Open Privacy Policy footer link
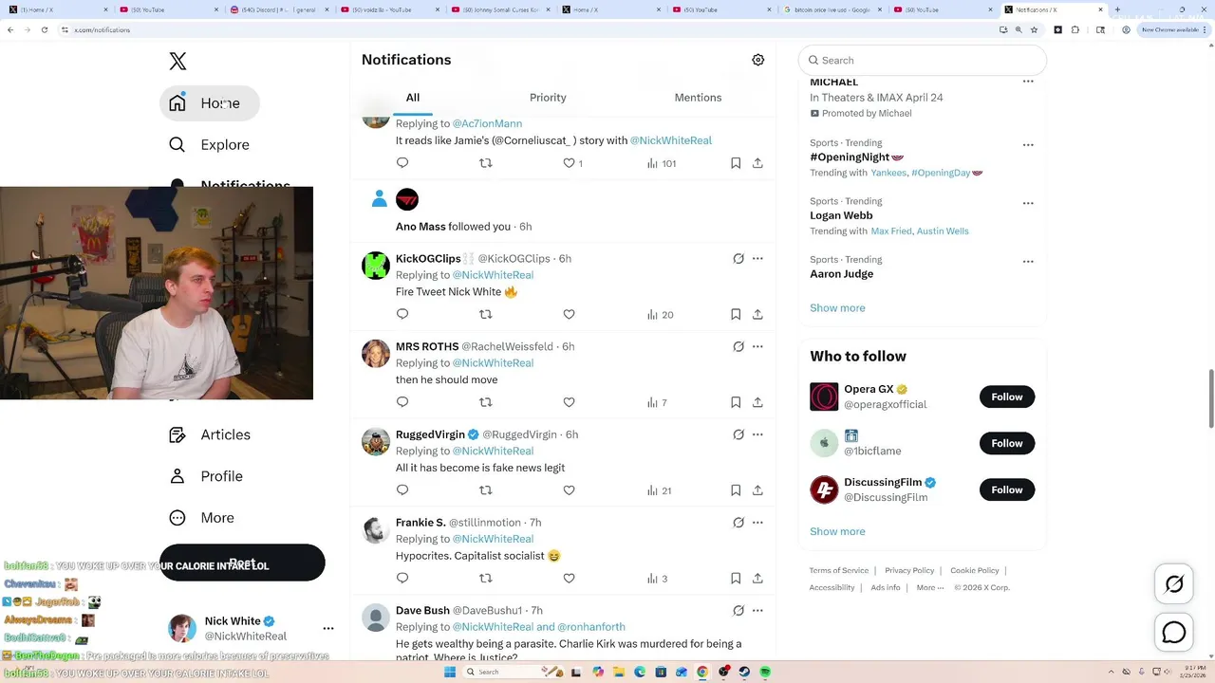1215x683 pixels. (909, 570)
